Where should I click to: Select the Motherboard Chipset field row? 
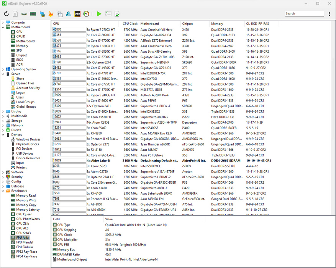point(129,260)
